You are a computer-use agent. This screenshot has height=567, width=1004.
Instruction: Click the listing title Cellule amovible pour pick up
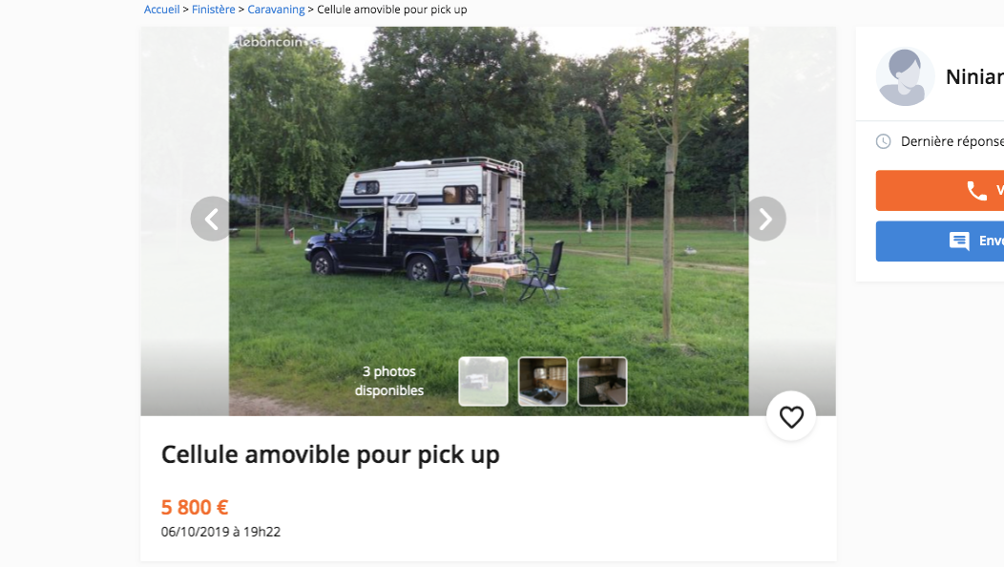pyautogui.click(x=330, y=454)
